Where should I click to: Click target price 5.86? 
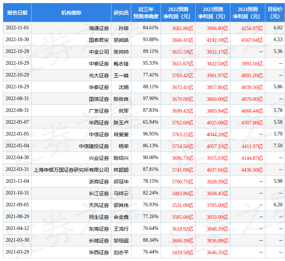pyautogui.click(x=278, y=87)
